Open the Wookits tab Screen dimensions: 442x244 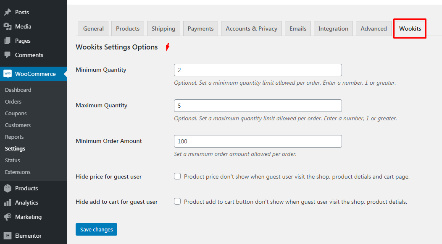[x=410, y=29]
